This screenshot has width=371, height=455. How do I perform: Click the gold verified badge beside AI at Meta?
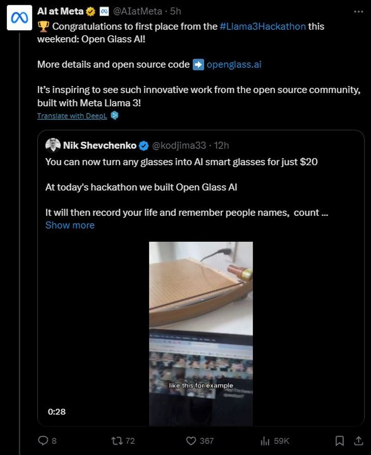point(91,12)
